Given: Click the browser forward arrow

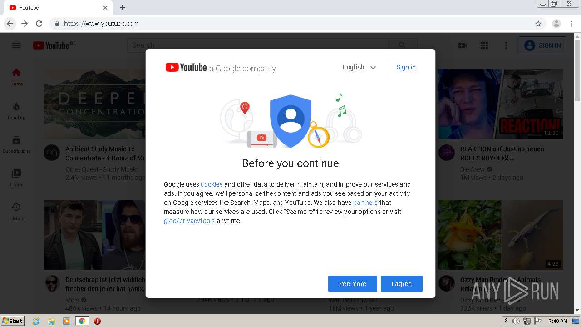Looking at the screenshot, I should (x=25, y=24).
